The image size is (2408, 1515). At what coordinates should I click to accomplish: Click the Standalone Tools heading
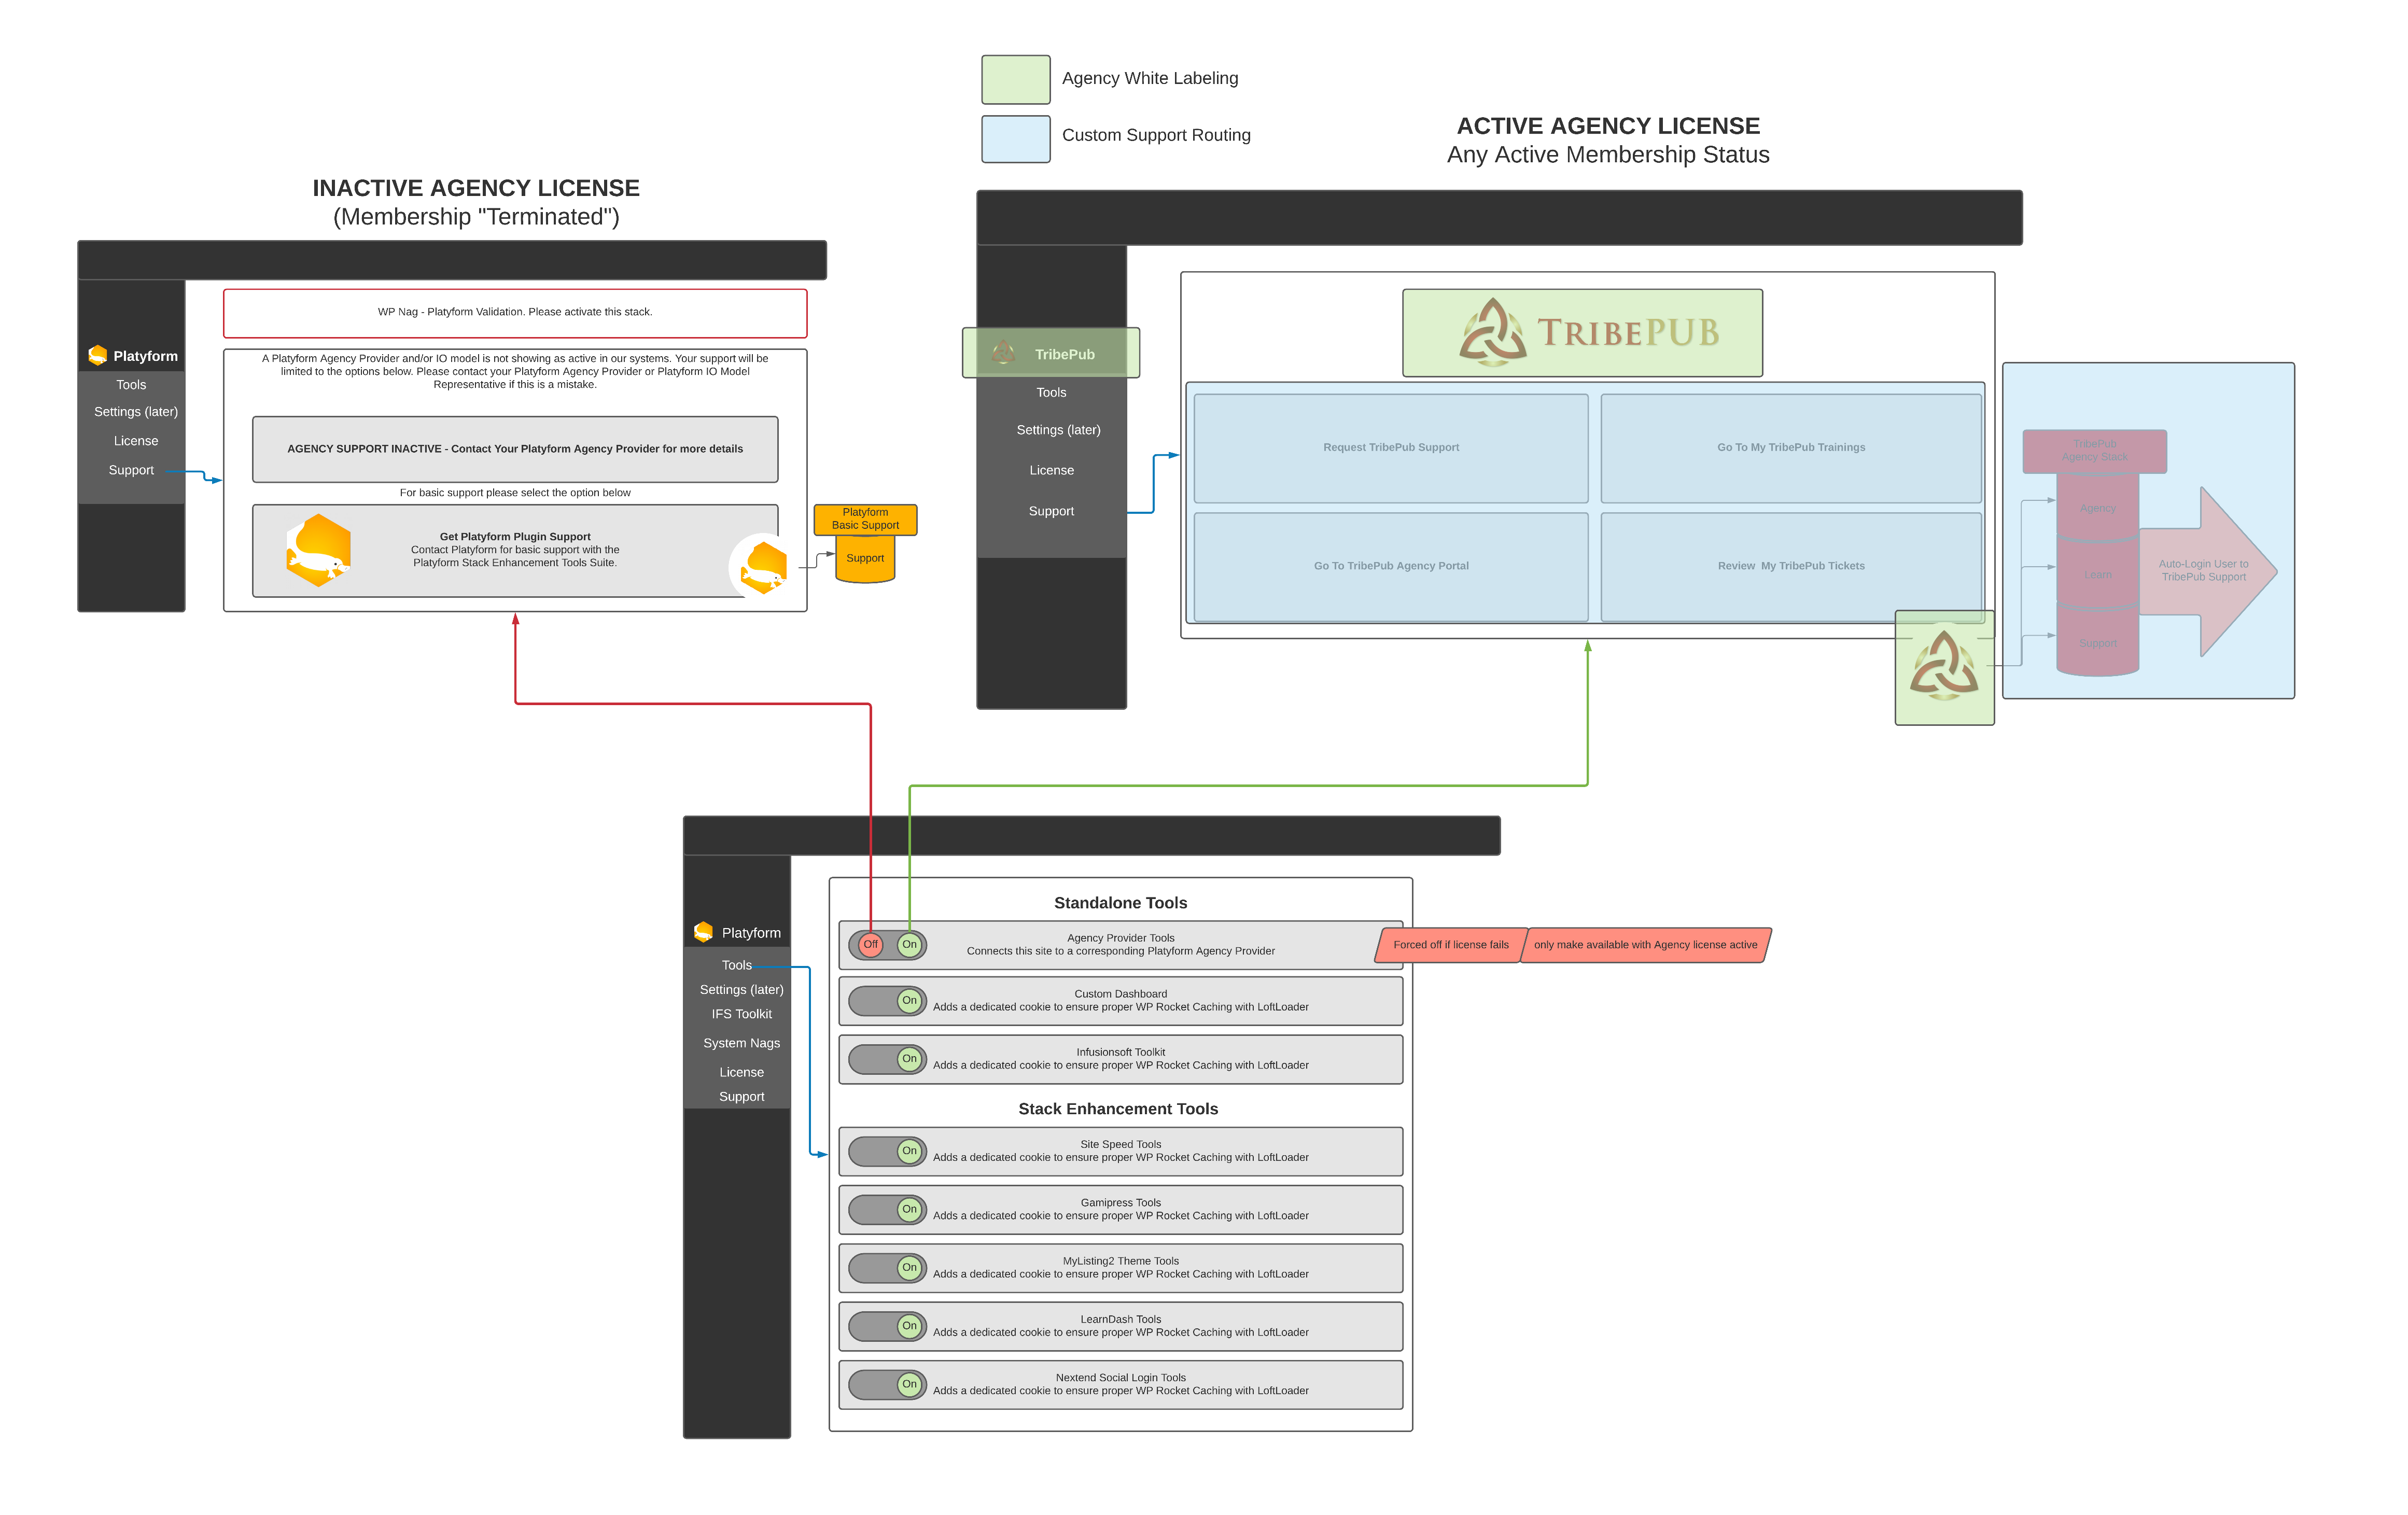pos(1120,903)
